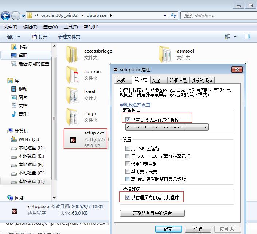Open the 编辑(E) menu

[x=30, y=27]
